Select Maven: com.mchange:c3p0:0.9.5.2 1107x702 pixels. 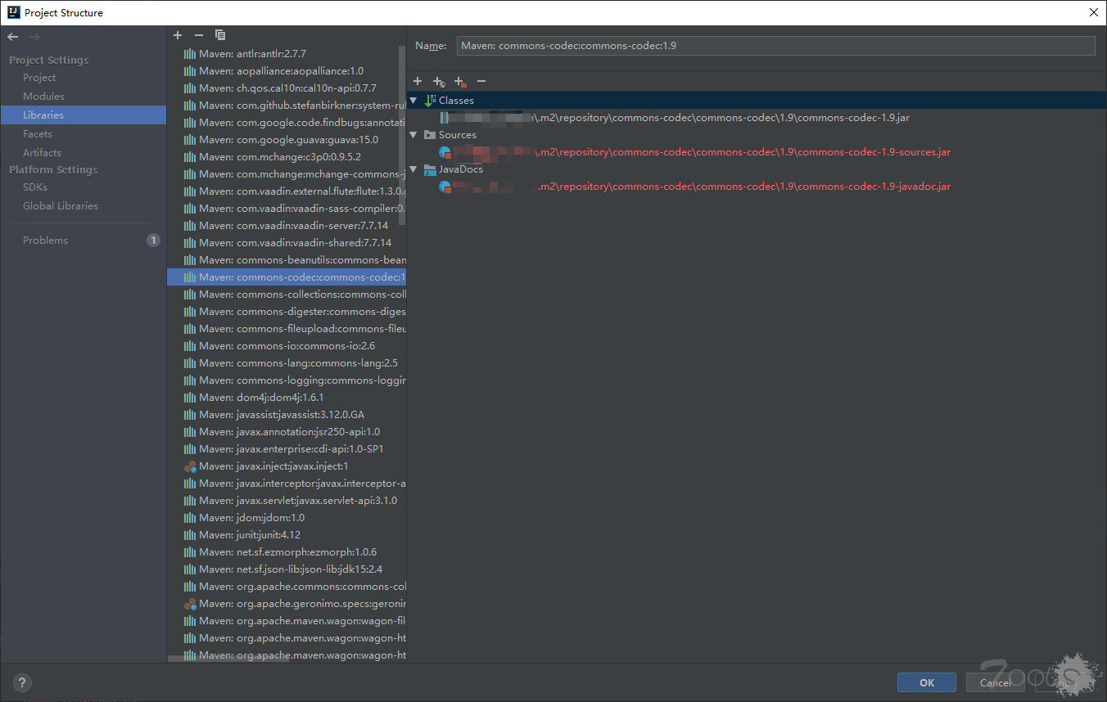[x=287, y=157]
